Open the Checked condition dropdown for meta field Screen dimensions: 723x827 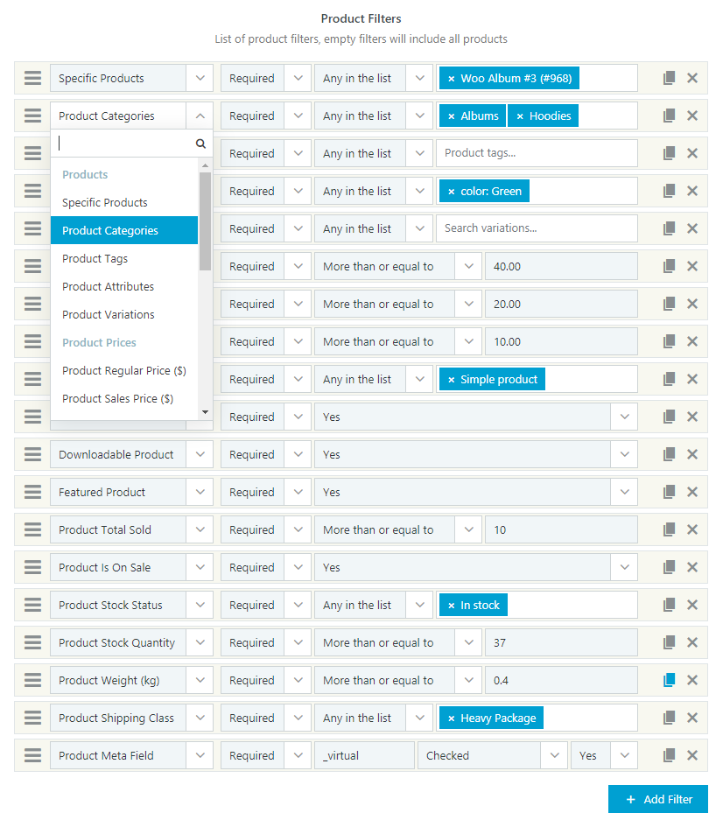553,755
